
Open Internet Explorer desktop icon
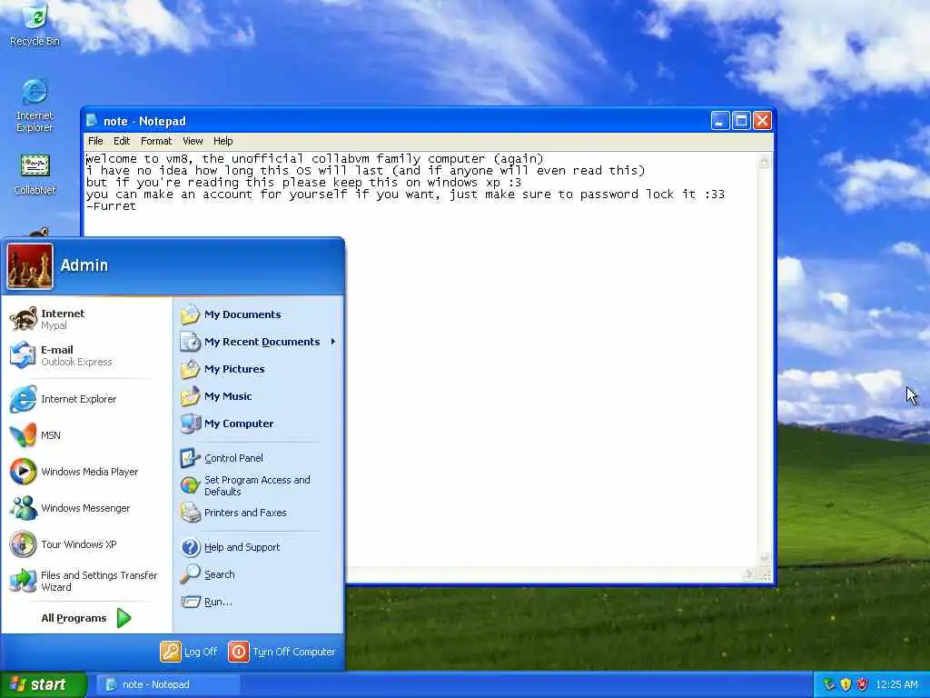click(x=35, y=105)
